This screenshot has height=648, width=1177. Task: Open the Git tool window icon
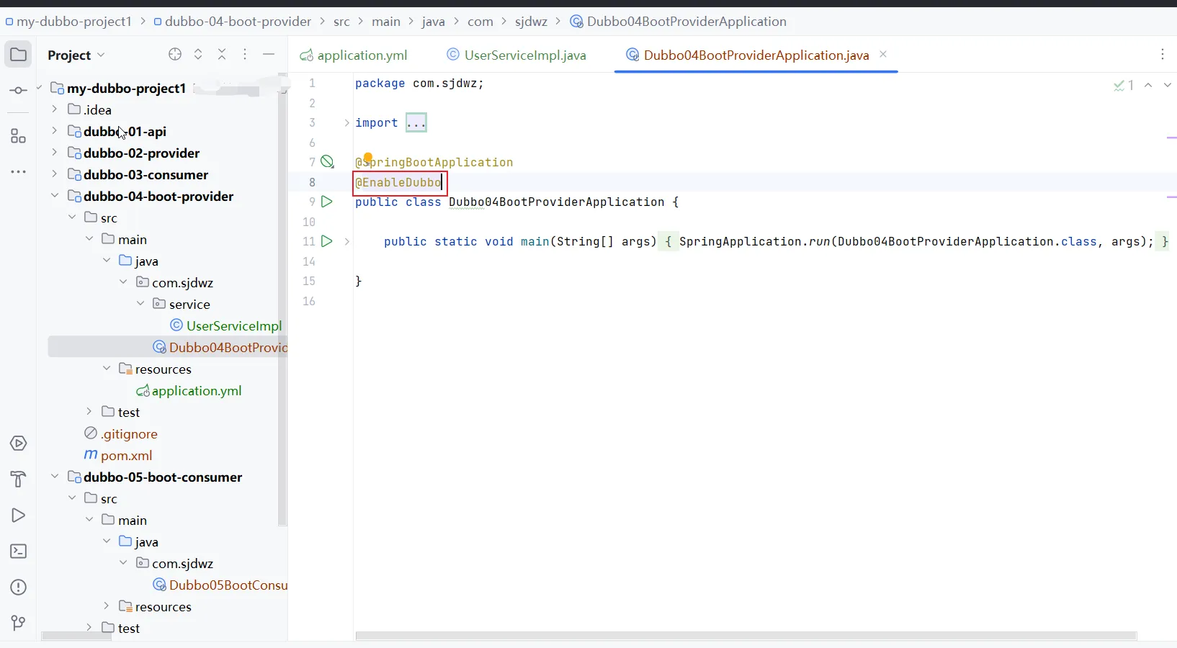(19, 624)
